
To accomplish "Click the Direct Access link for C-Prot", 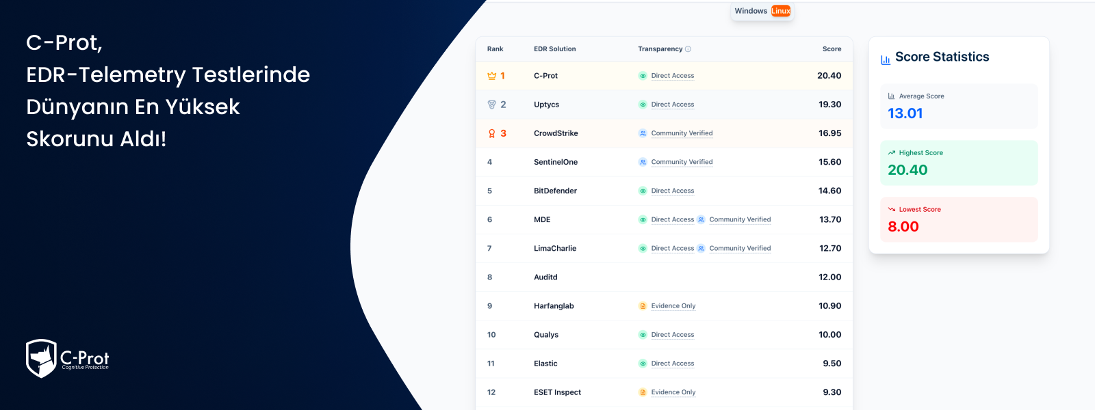I will coord(672,76).
